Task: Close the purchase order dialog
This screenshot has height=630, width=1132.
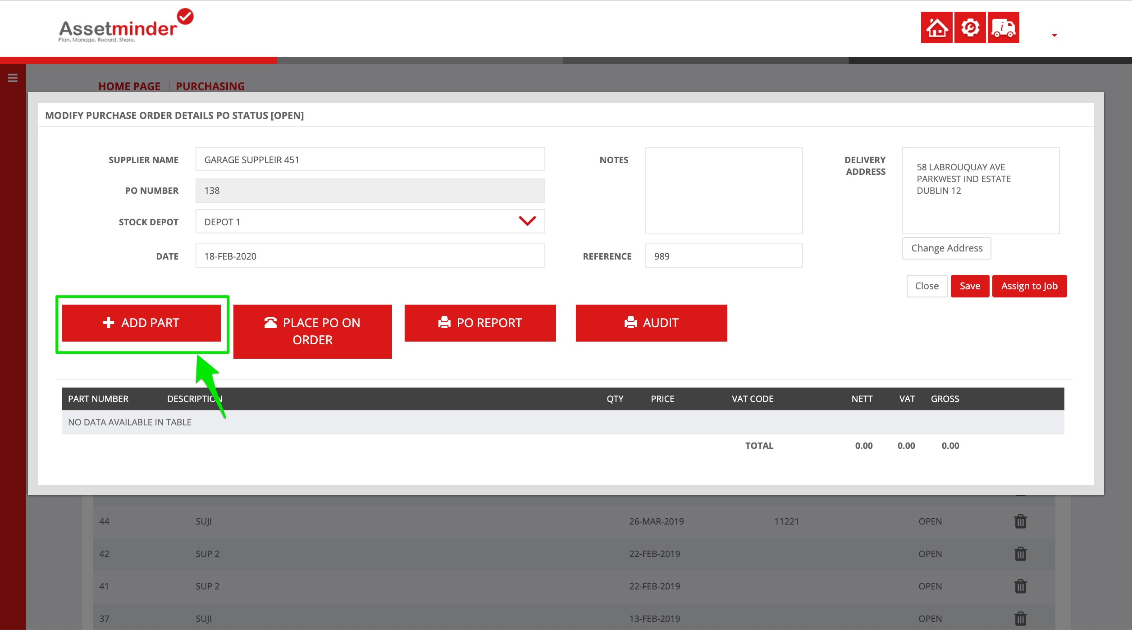Action: coord(927,286)
